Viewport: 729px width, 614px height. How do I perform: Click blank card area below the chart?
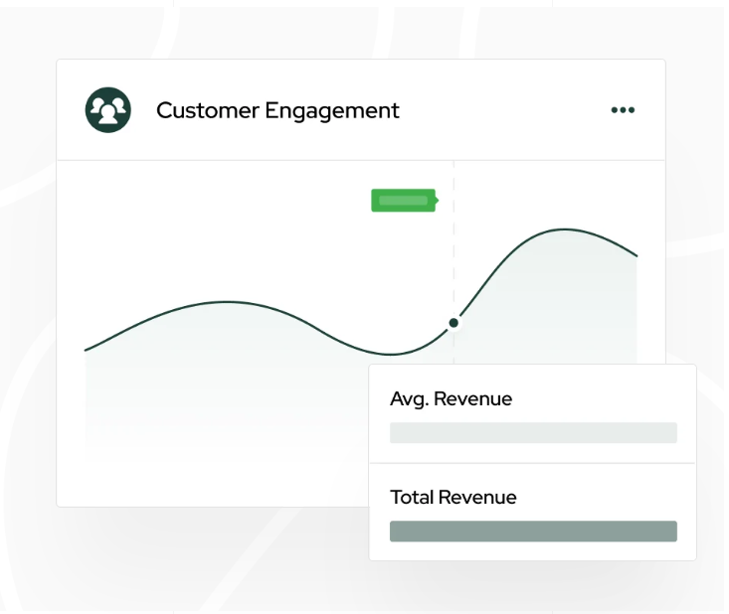pos(209,482)
